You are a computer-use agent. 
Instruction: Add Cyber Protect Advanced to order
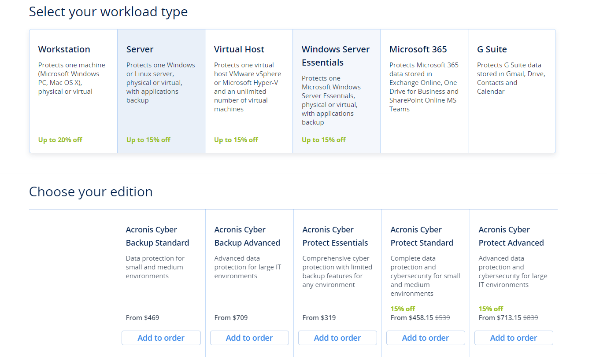tap(514, 338)
